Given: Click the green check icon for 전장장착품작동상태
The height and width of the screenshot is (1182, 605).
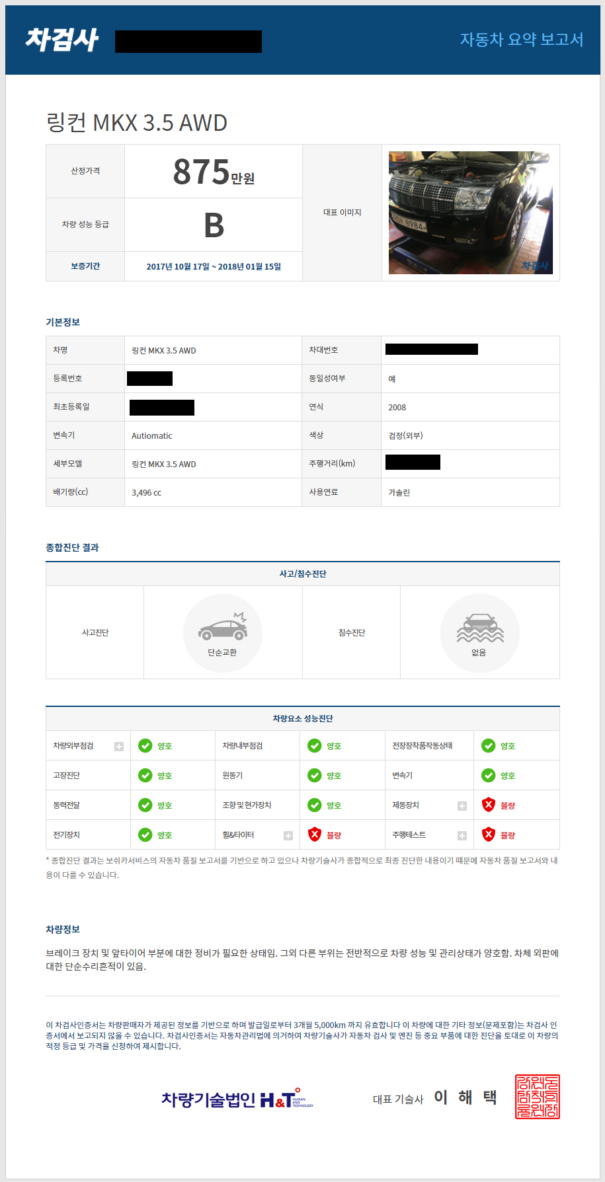Looking at the screenshot, I should click(489, 746).
